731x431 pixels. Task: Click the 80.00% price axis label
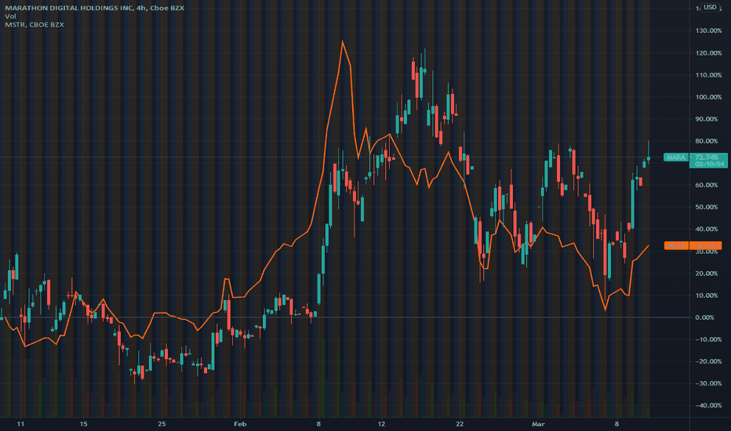coord(707,141)
